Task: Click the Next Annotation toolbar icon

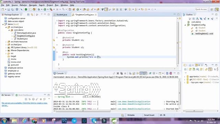Action: [130, 9]
